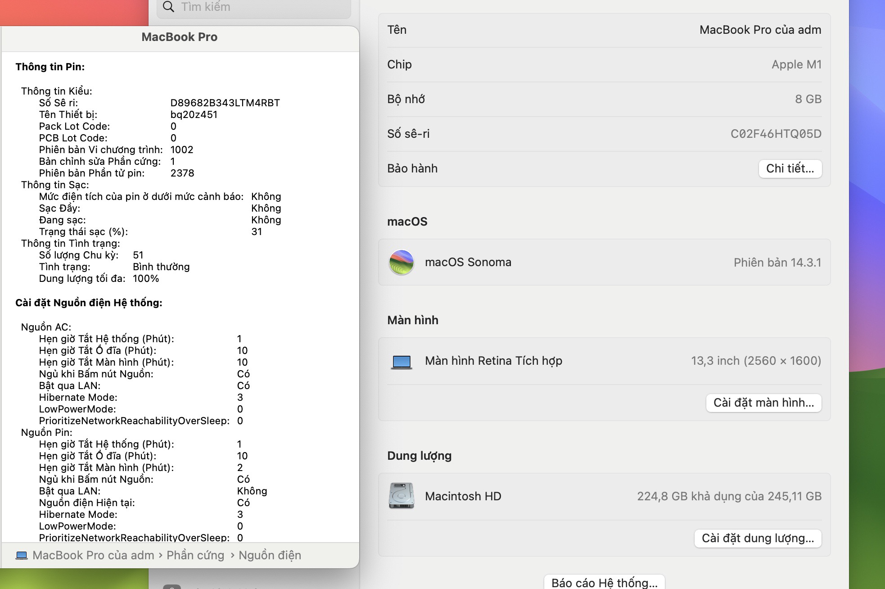Screen dimensions: 885x589
Task: Click computer name MacBook Pro của adm value
Action: 760,30
